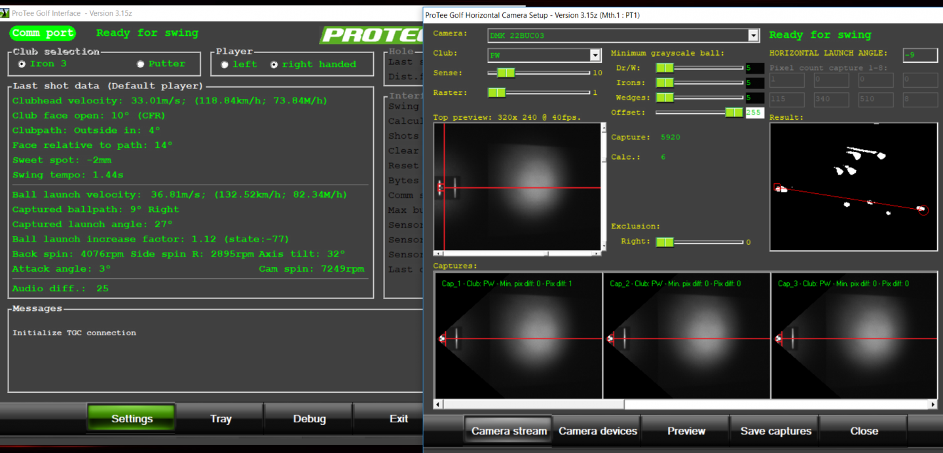Click the captures horizontal scrollbar

pos(686,405)
